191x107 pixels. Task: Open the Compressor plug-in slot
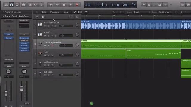coord(24,38)
